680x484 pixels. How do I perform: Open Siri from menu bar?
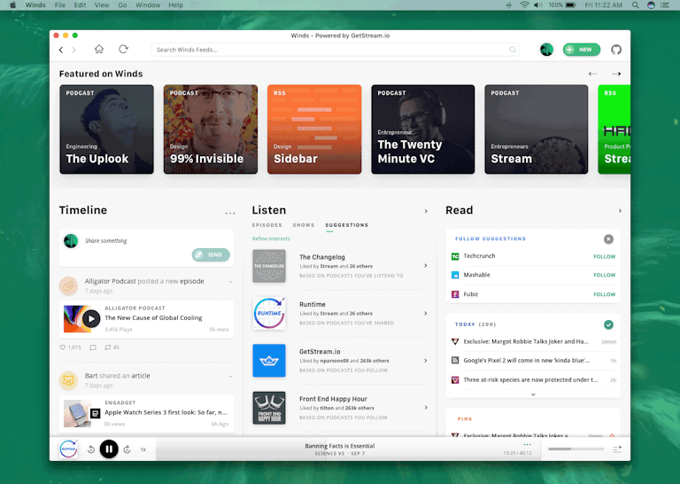(651, 5)
